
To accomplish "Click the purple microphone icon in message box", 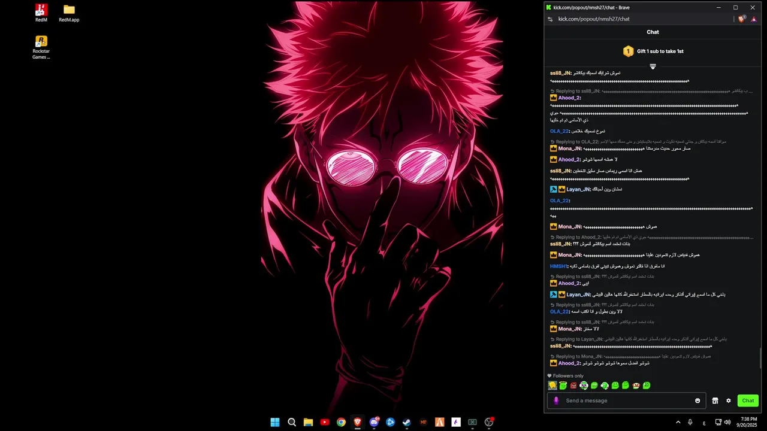I will tap(556, 400).
